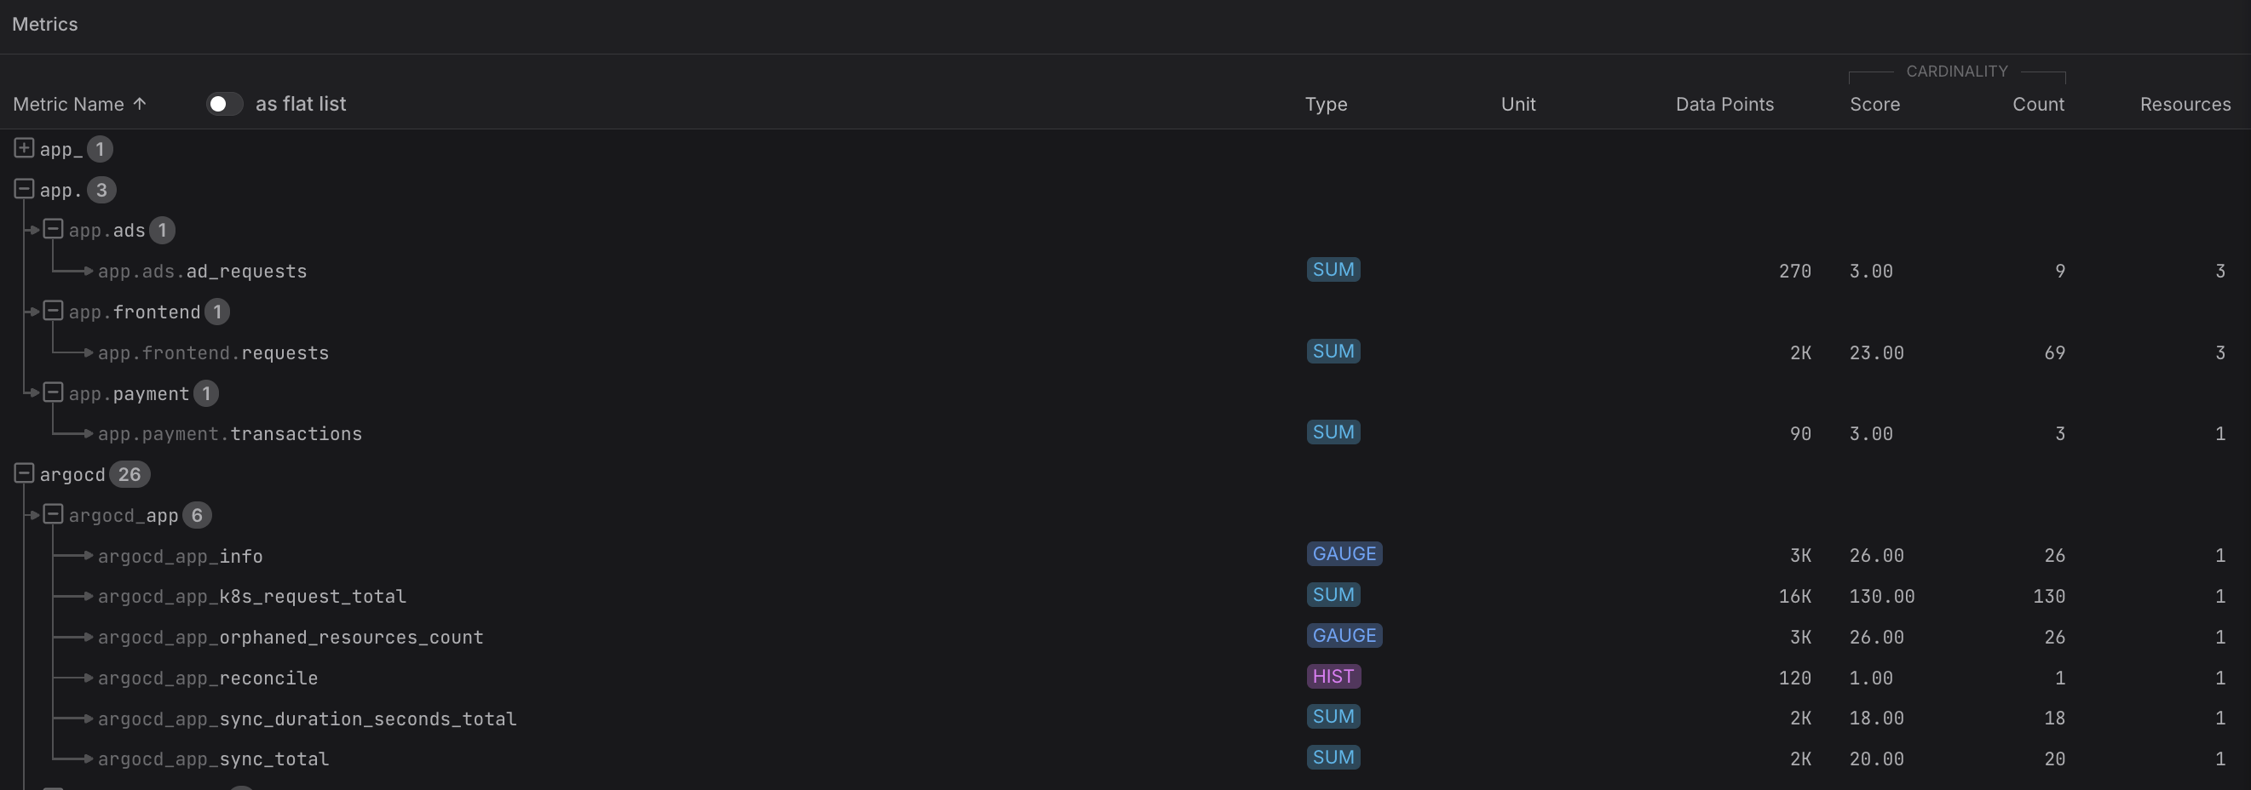Viewport: 2251px width, 790px height.
Task: Sort by Metric Name column header
Action: (68, 104)
